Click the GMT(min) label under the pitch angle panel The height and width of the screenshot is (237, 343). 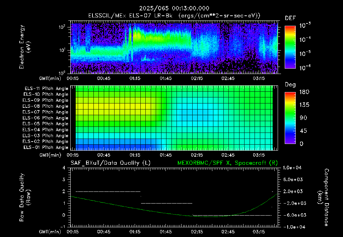(50, 155)
